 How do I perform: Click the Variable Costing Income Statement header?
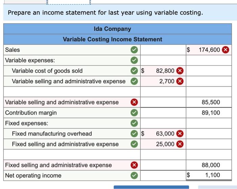[x=112, y=39]
